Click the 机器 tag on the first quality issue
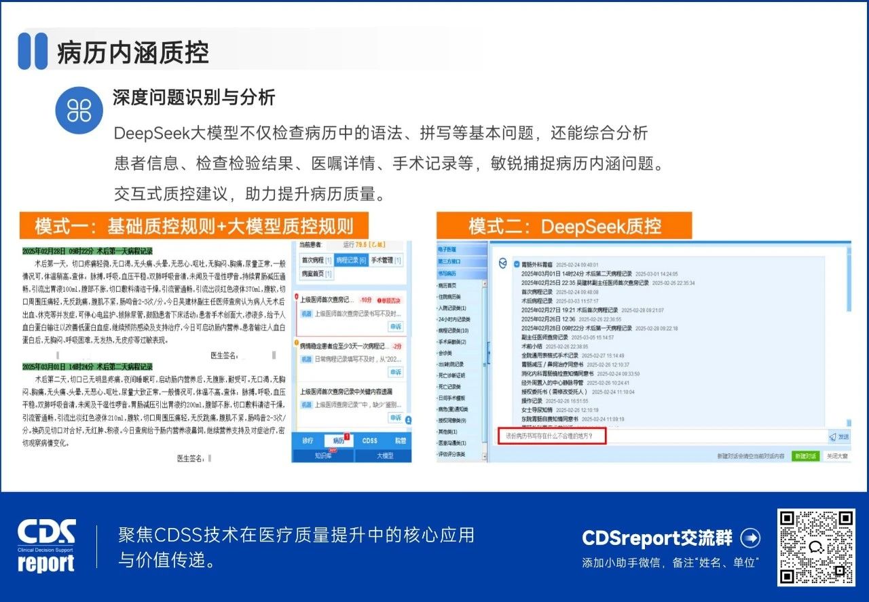 point(306,313)
